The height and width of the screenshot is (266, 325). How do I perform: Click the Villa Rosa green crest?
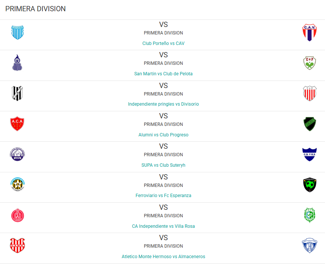pyautogui.click(x=310, y=215)
